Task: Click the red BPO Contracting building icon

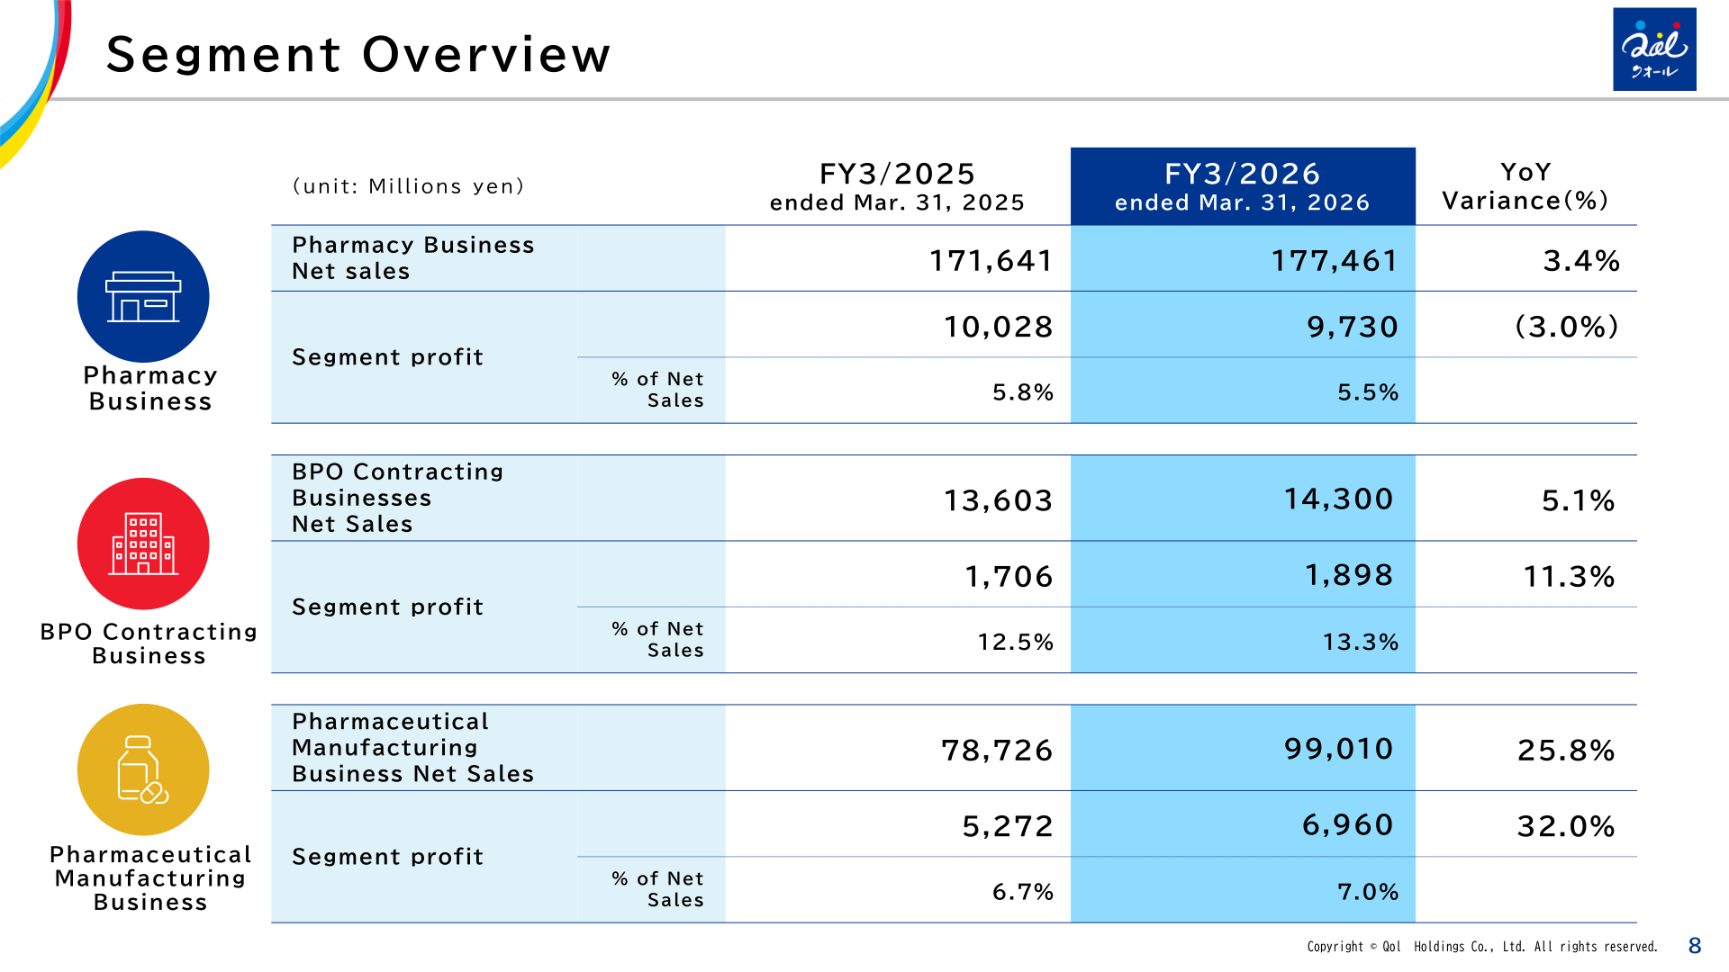Action: [143, 544]
